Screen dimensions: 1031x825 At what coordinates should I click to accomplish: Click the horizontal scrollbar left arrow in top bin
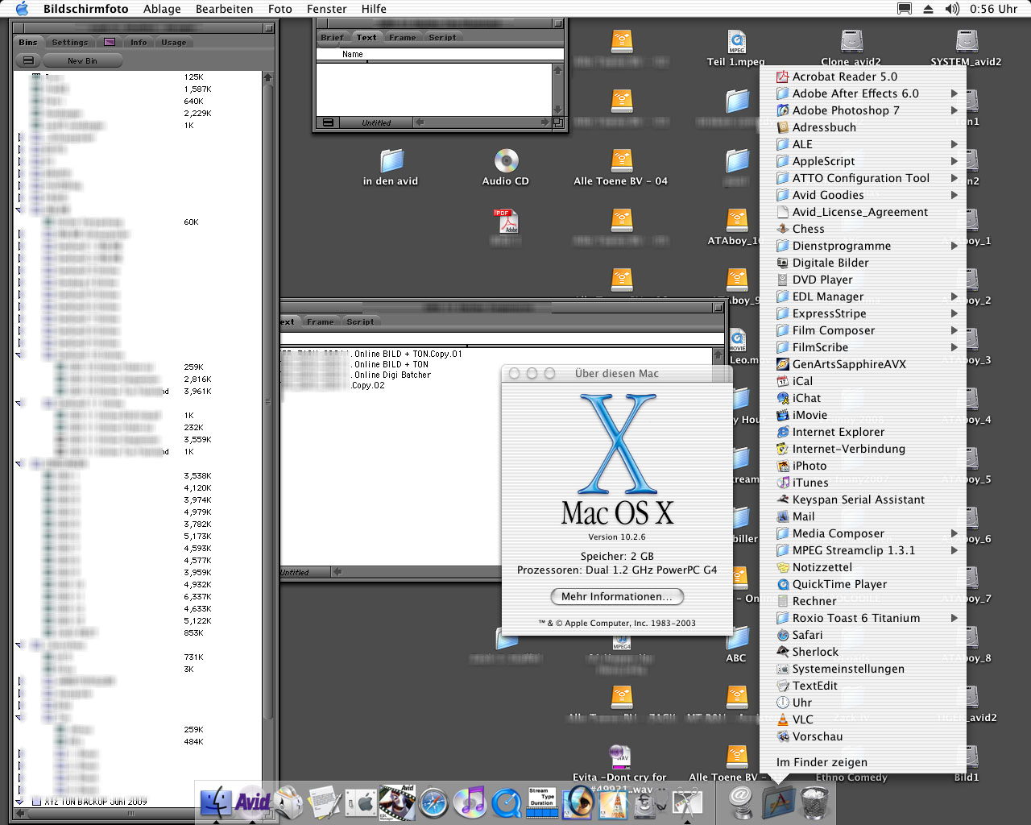(x=419, y=122)
